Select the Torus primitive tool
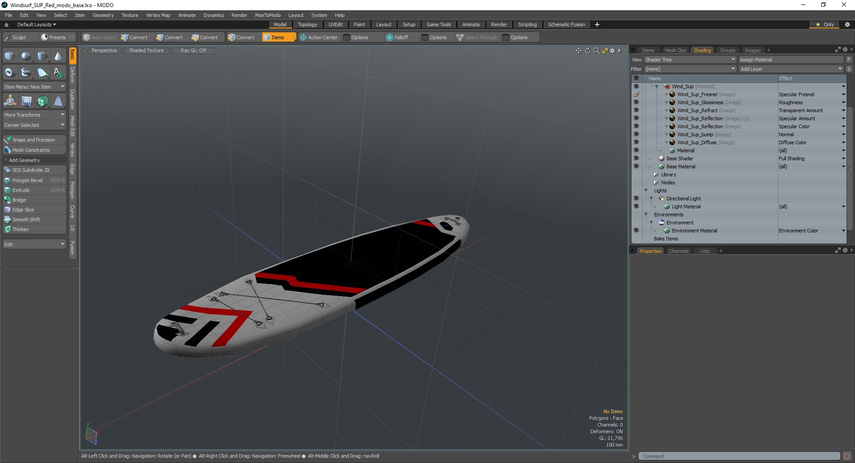The width and height of the screenshot is (855, 463). 9,72
